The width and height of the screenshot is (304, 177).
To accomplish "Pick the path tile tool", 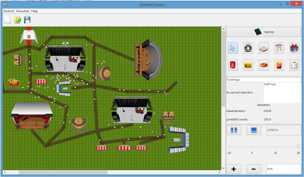I will [264, 48].
